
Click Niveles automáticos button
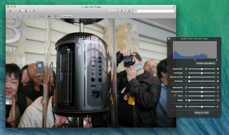pyautogui.click(x=206, y=63)
